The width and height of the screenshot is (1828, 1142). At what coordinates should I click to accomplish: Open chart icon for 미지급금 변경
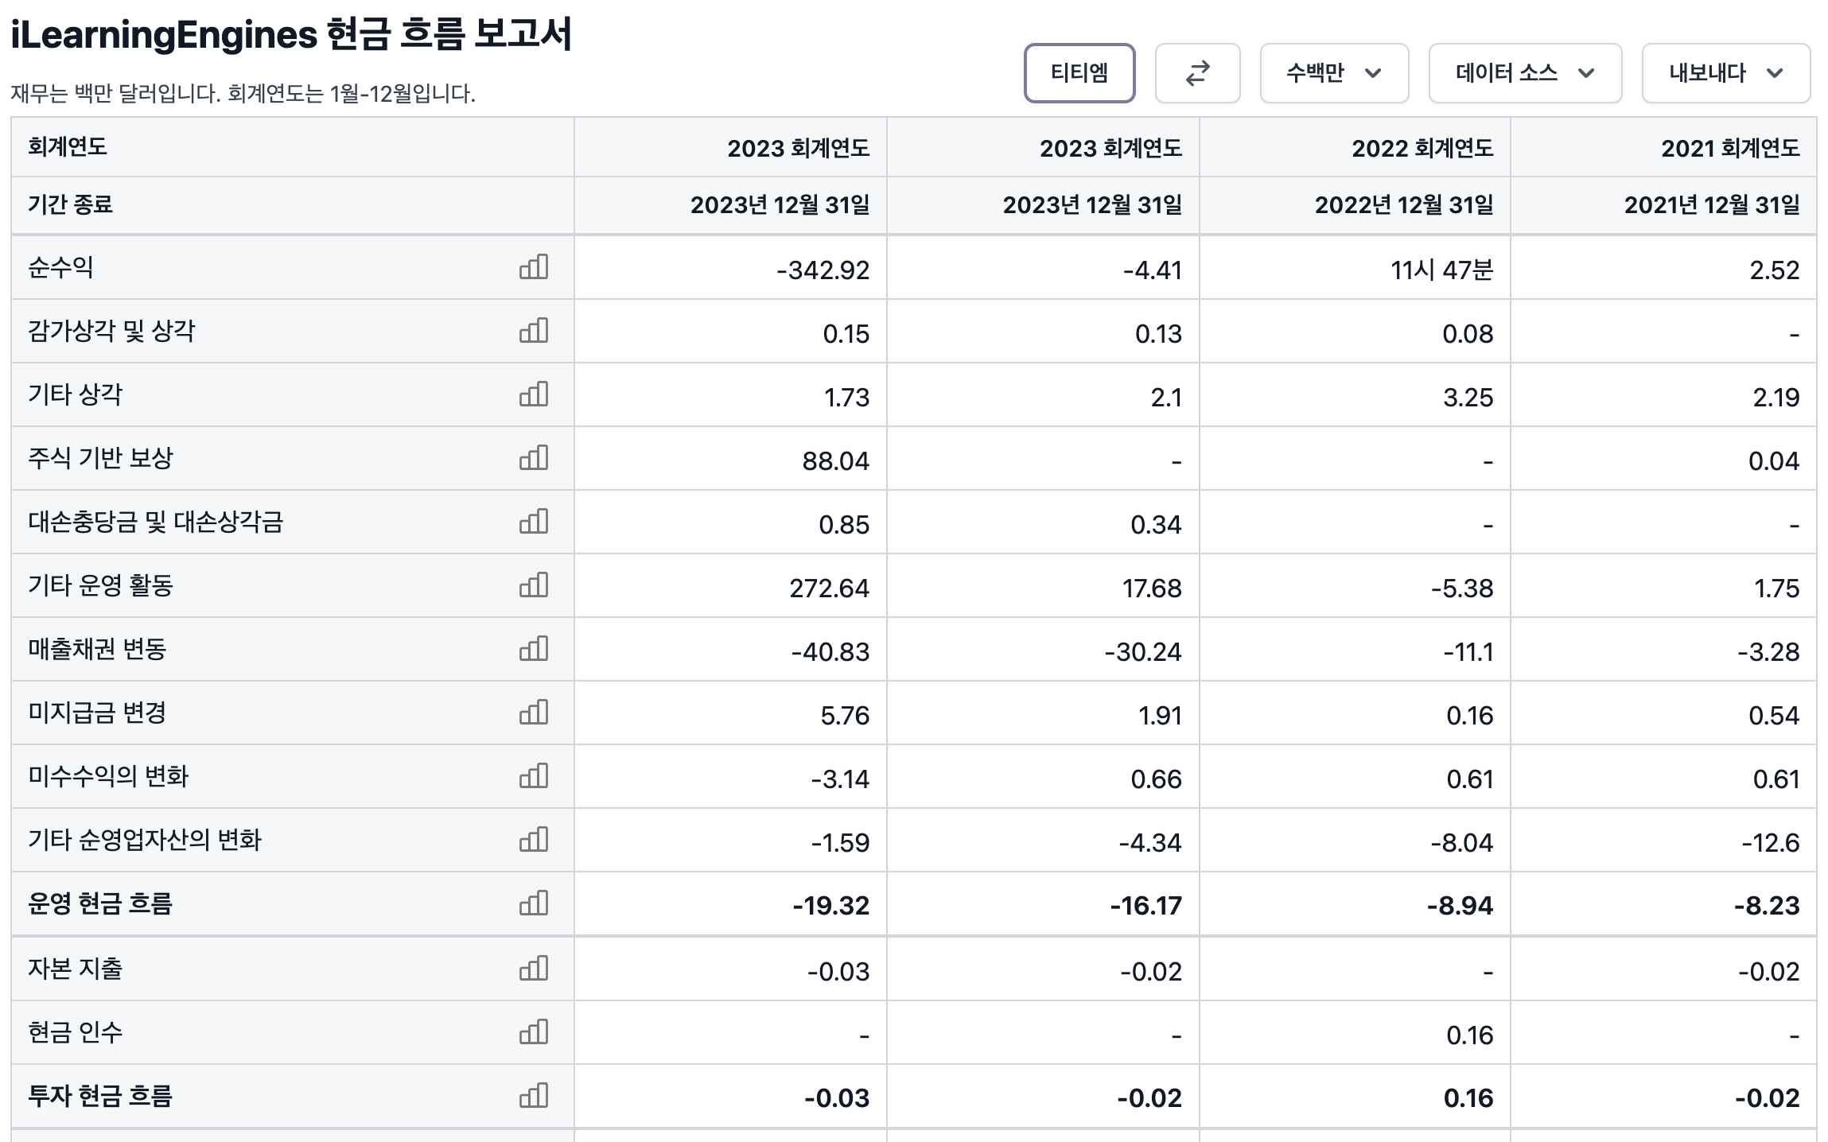point(534,713)
